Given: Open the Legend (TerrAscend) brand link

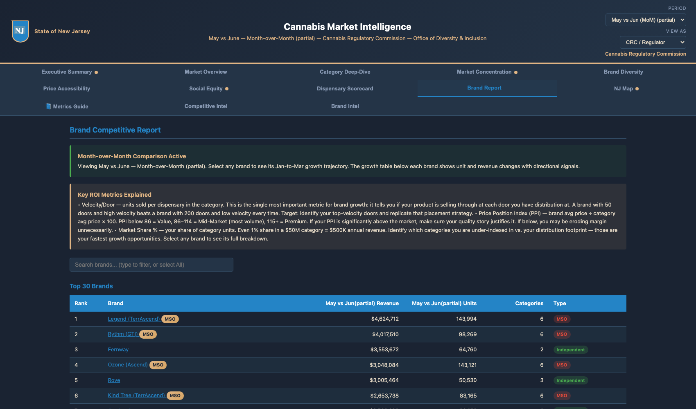Looking at the screenshot, I should pyautogui.click(x=134, y=319).
